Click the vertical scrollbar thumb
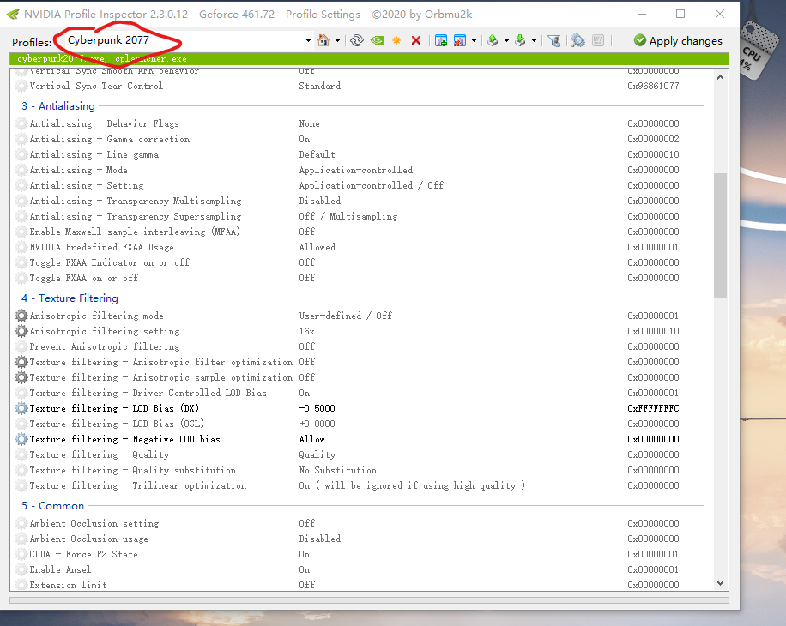Screen dimensions: 786x626 tap(720, 235)
